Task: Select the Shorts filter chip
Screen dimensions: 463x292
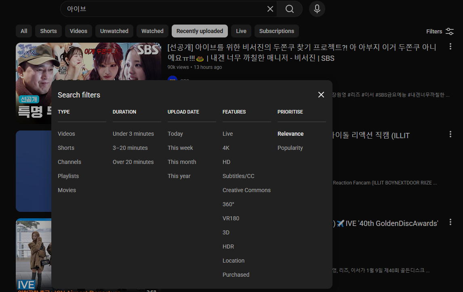Action: (x=48, y=31)
